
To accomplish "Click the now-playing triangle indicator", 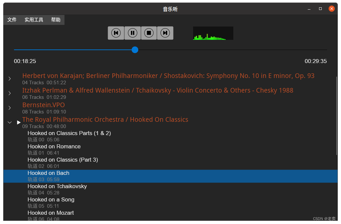I will [x=19, y=122].
